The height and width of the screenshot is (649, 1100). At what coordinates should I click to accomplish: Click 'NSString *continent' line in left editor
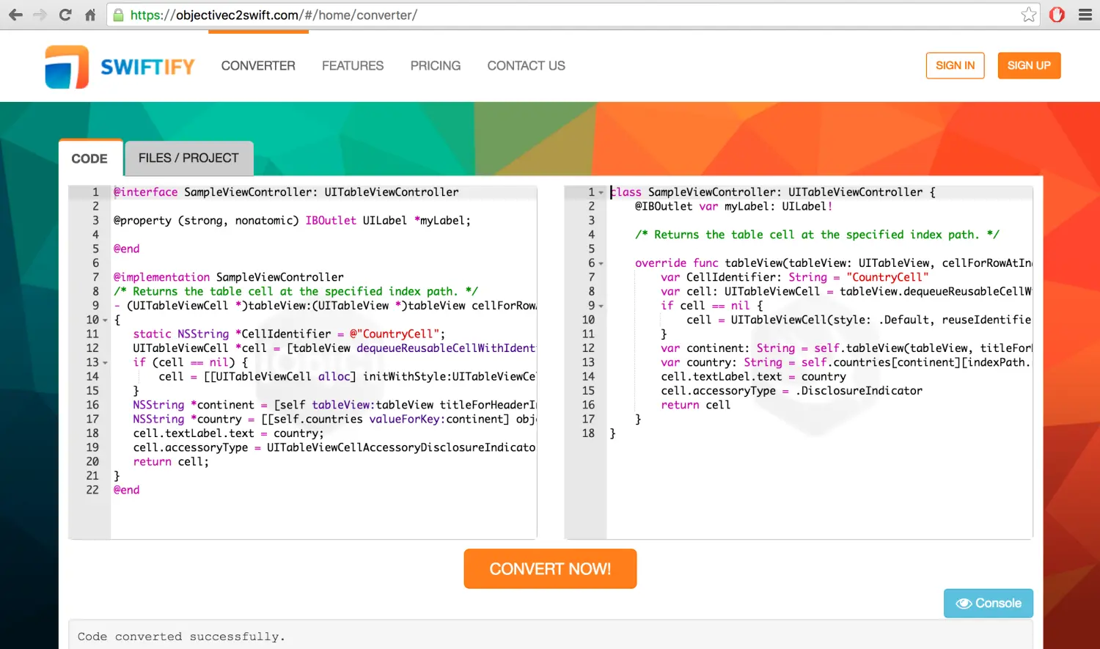coord(334,405)
